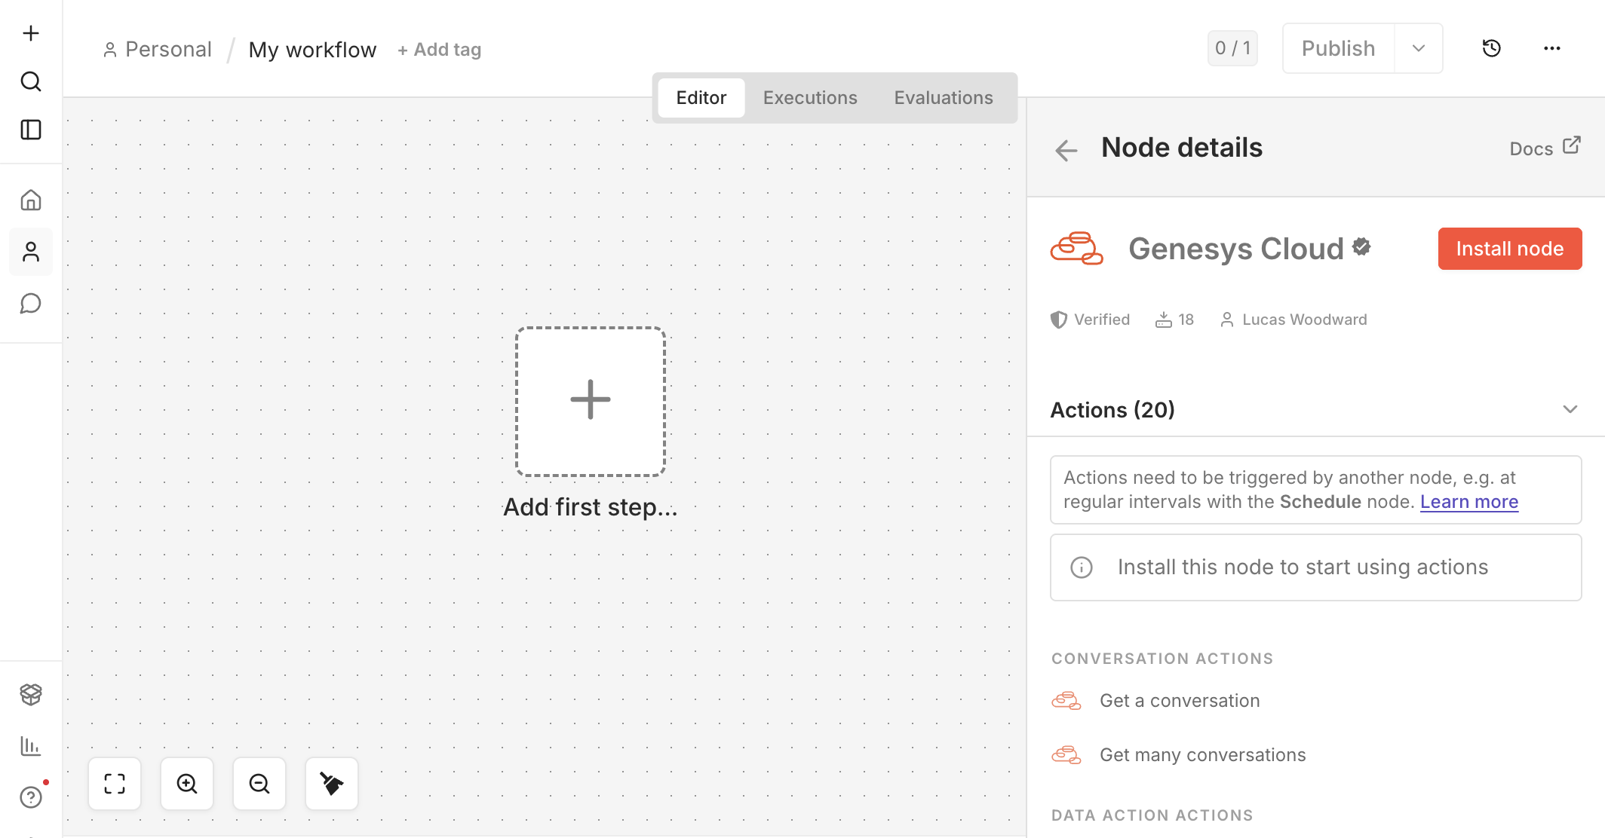The image size is (1605, 838).
Task: Open the help question mark icon
Action: click(31, 797)
